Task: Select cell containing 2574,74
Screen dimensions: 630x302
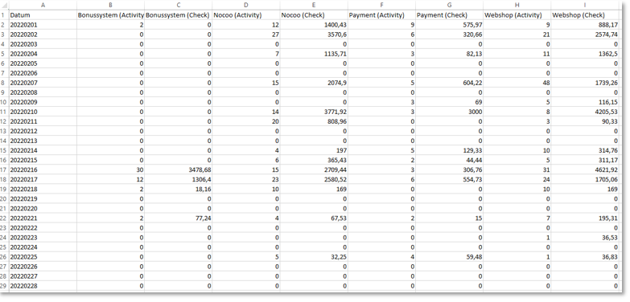Action: pos(585,35)
